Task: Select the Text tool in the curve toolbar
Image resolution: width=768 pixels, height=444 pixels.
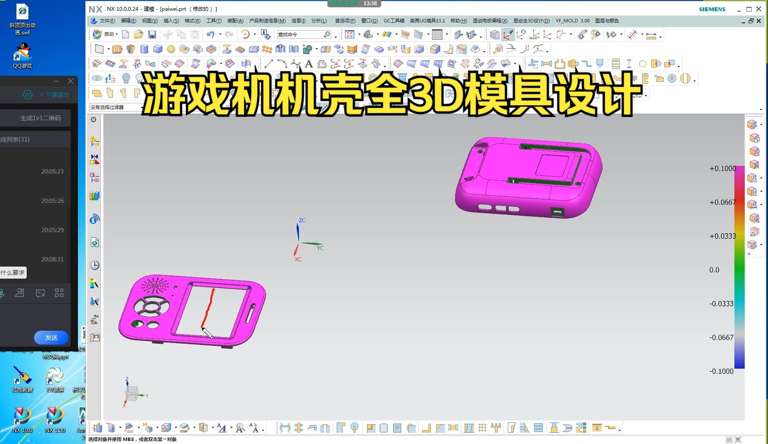Action: point(308,65)
